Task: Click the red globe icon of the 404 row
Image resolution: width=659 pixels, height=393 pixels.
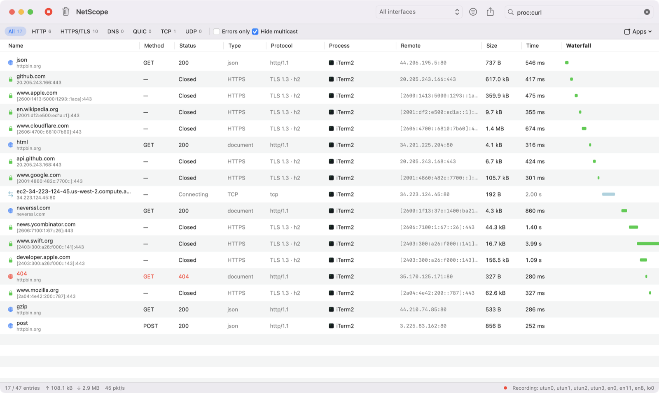Action: pyautogui.click(x=11, y=277)
